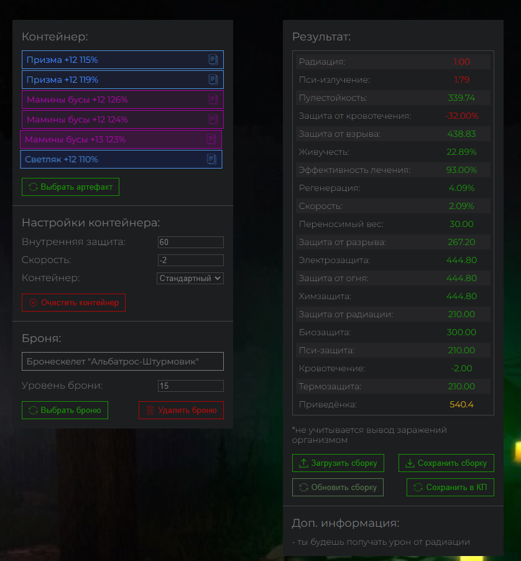Click the Броня: section heading
Image resolution: width=521 pixels, height=561 pixels.
click(42, 338)
